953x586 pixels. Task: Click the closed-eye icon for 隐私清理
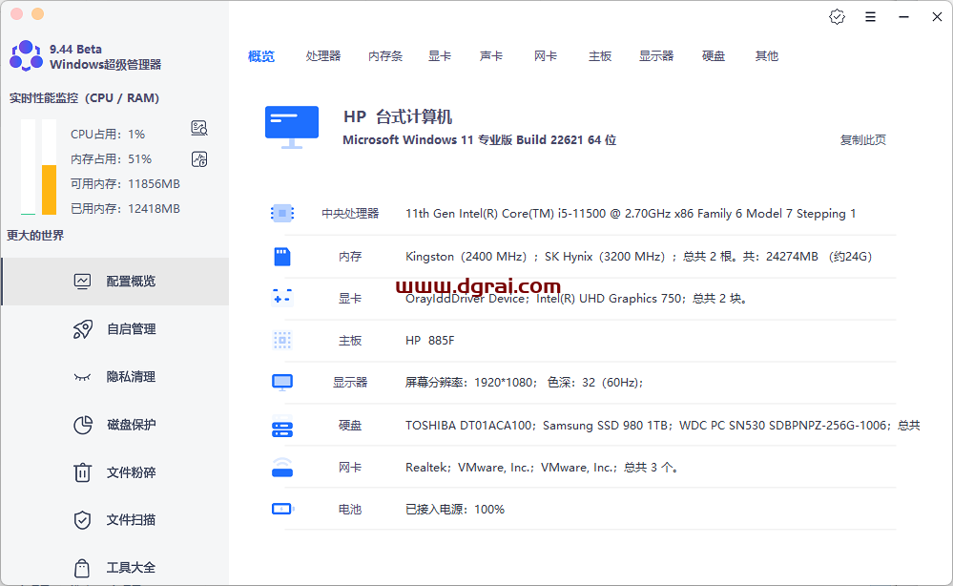pyautogui.click(x=82, y=378)
